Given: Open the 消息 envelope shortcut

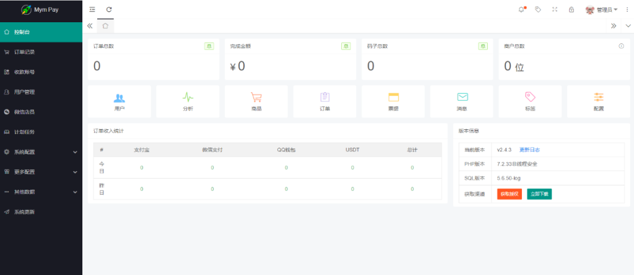Looking at the screenshot, I should click(462, 98).
